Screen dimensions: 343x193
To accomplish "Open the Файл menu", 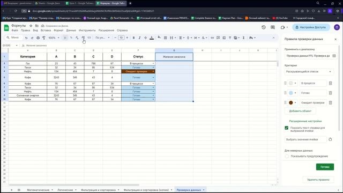I will click(15, 31).
